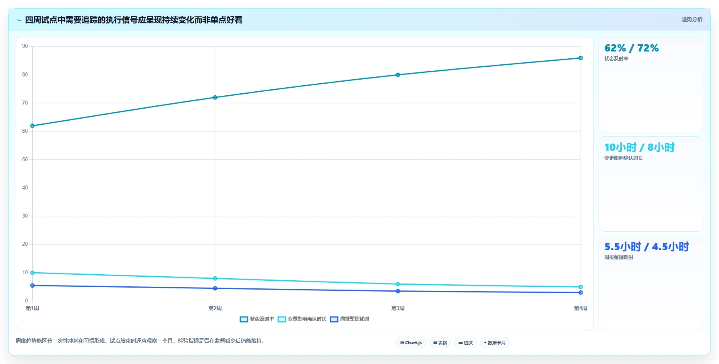Select the 变更影响确认时长 data point at 第3周
Screen dimensions: 719x364
pos(398,284)
